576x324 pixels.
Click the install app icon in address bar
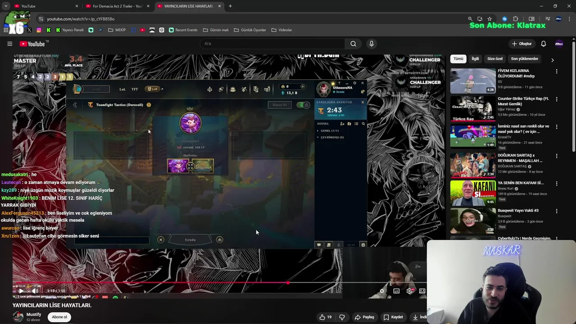pos(480,19)
